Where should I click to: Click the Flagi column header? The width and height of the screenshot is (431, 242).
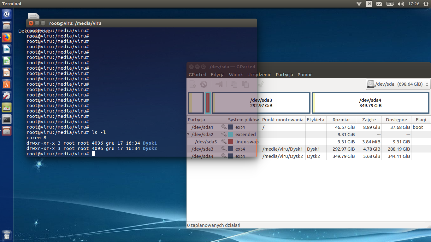coord(421,120)
